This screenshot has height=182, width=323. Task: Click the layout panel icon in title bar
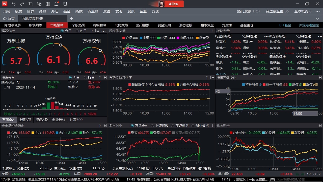point(48,4)
